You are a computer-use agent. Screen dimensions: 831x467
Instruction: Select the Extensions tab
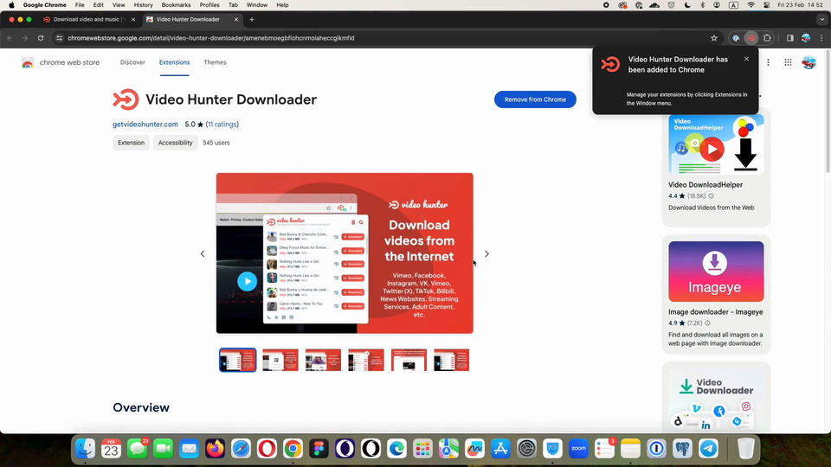[x=174, y=62]
